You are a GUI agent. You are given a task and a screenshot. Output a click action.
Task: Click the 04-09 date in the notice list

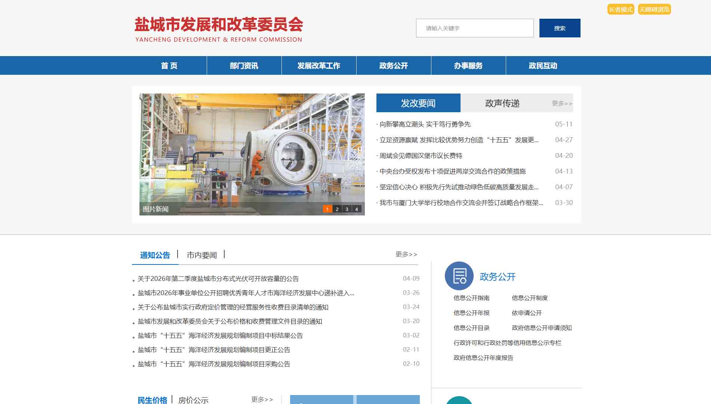(411, 278)
